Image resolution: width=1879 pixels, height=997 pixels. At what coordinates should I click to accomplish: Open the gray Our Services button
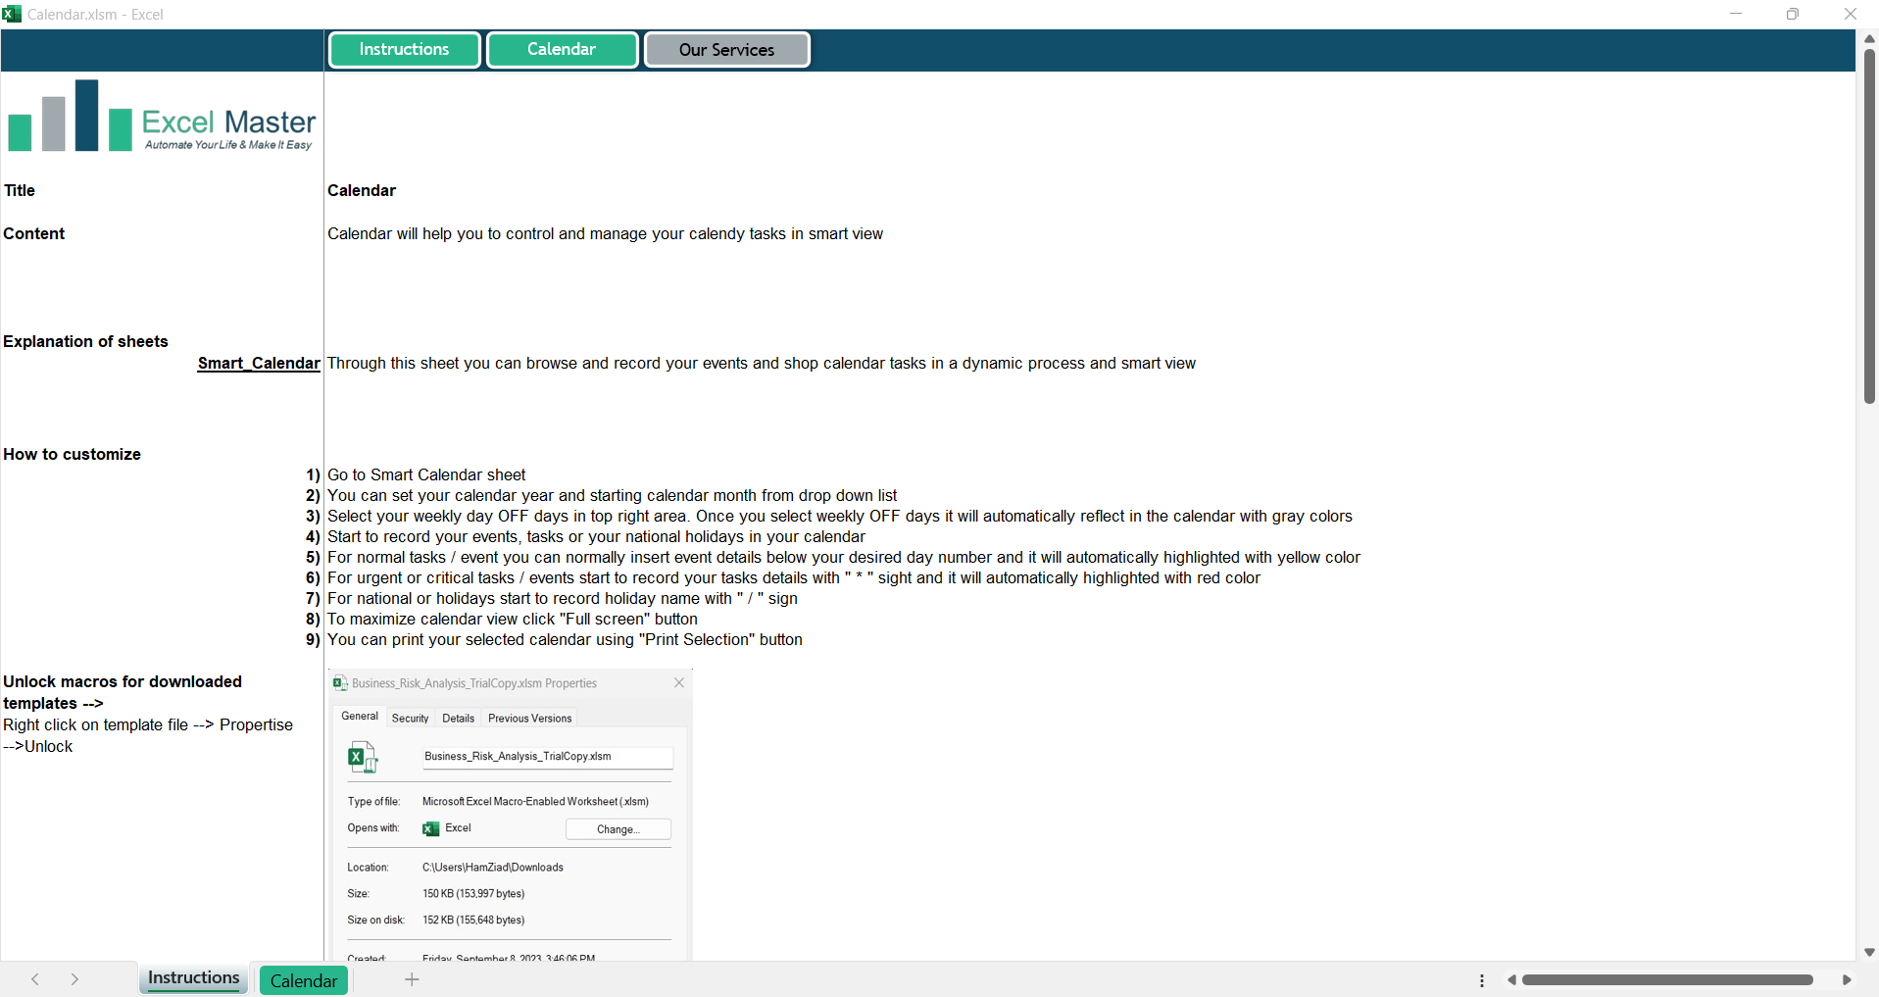coord(726,50)
